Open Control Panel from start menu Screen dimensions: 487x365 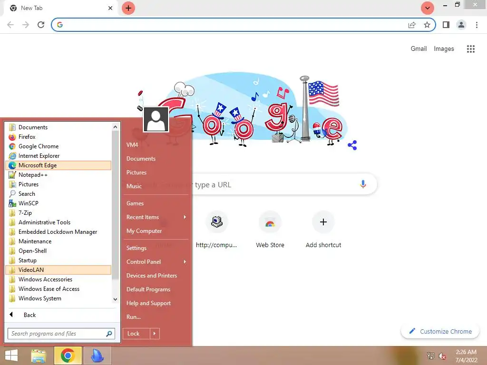point(156,262)
